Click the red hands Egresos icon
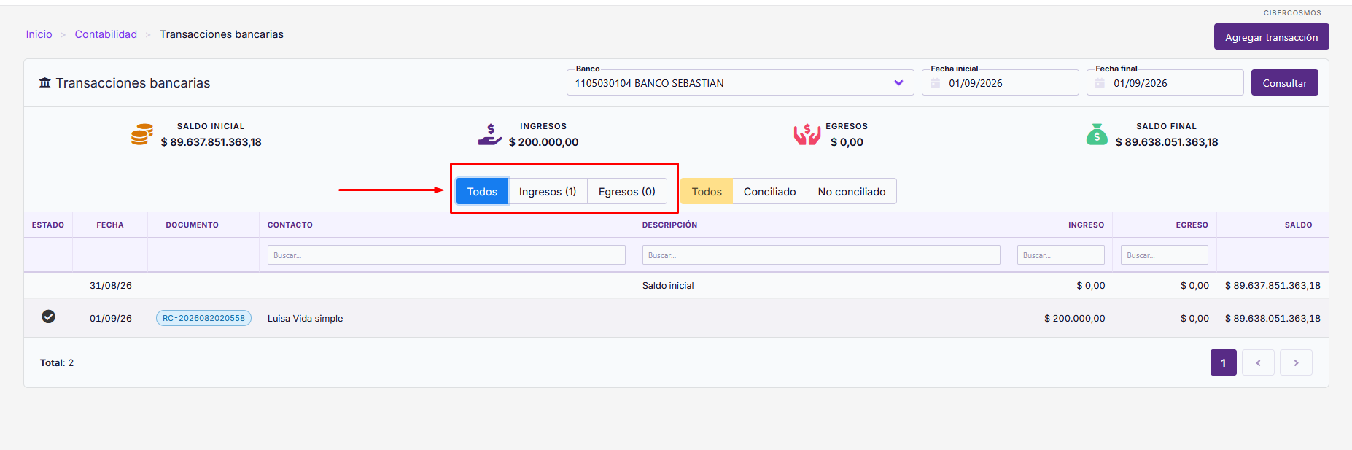The image size is (1352, 450). pos(807,135)
